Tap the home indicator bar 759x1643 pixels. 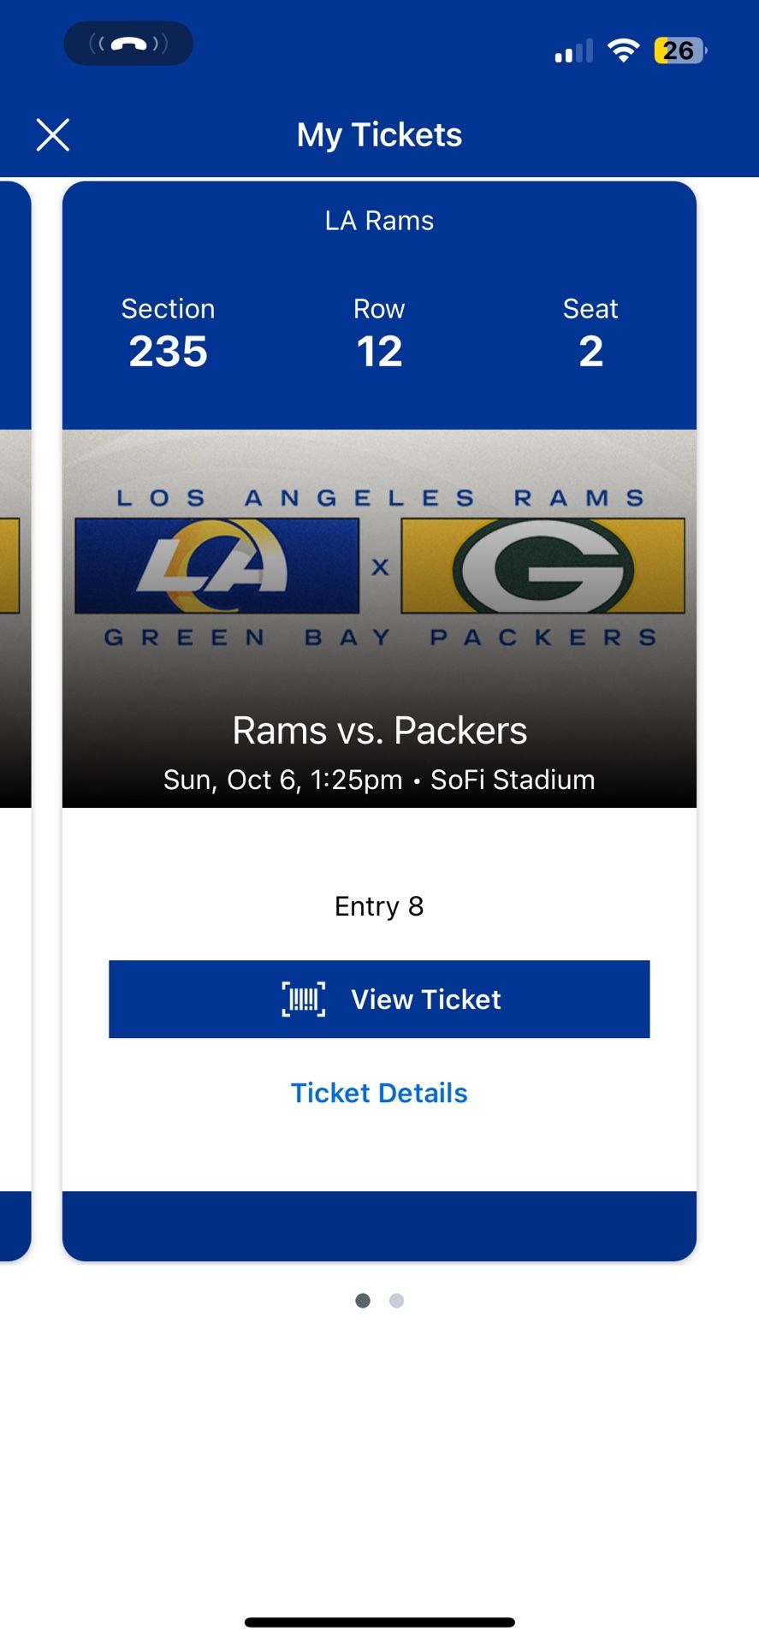(x=379, y=1622)
